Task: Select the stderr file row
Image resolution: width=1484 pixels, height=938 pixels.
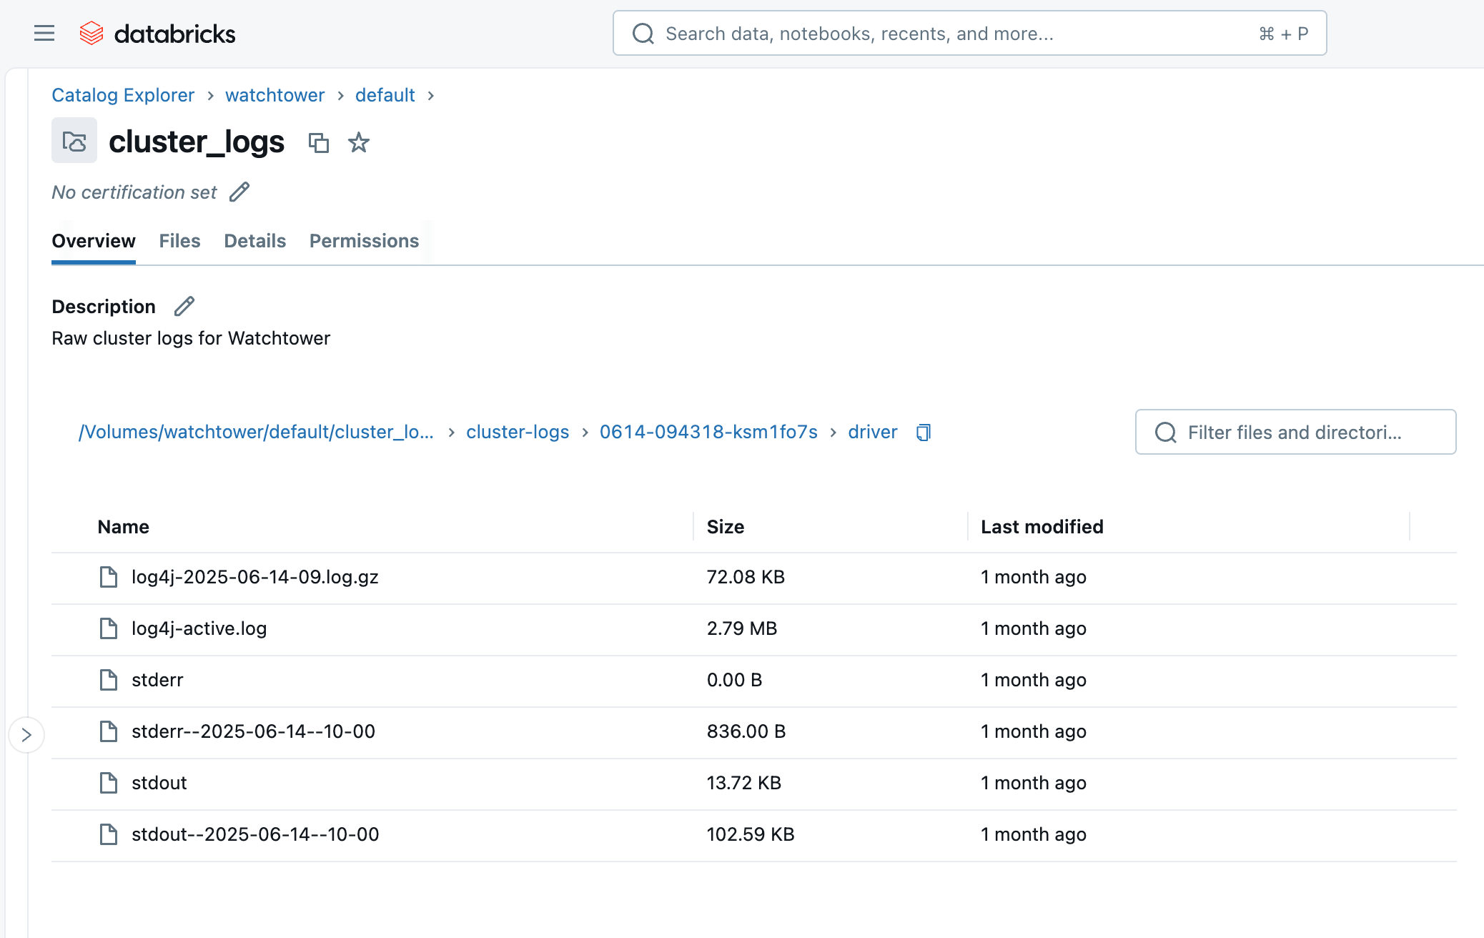Action: pos(157,680)
